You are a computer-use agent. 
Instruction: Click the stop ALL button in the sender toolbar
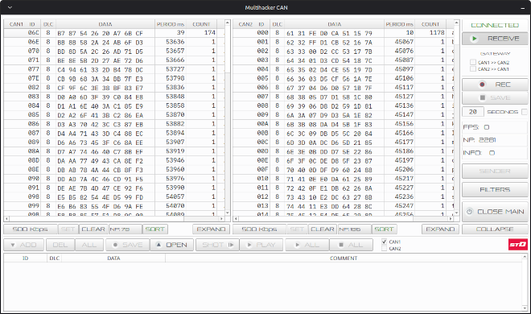[351, 245]
